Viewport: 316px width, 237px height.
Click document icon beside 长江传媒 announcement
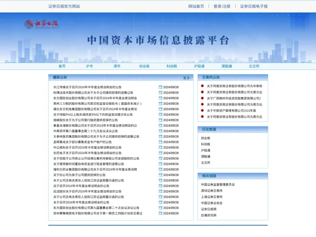click(161, 87)
